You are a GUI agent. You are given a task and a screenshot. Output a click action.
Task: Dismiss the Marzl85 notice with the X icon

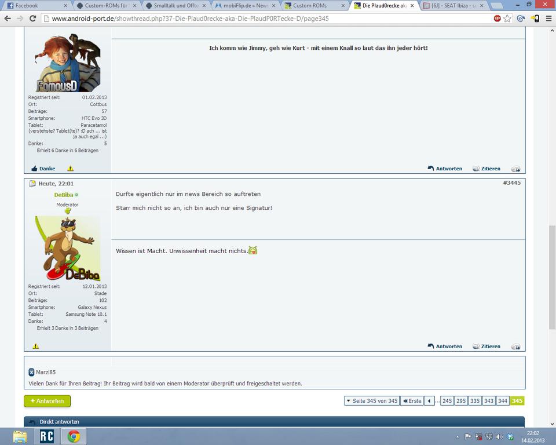[32, 372]
